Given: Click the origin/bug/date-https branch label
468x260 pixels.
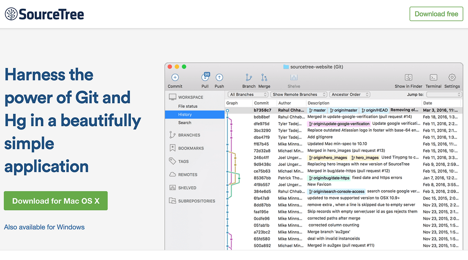Looking at the screenshot, I should pos(329,178).
